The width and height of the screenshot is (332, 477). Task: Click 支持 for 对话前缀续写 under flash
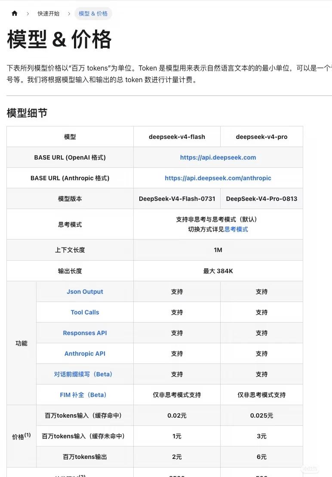pos(177,374)
